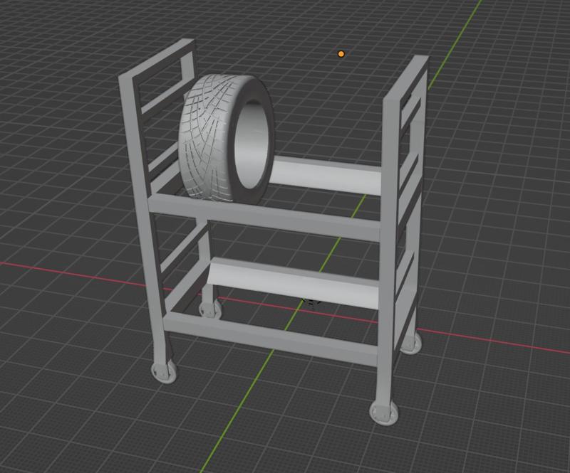Select the front-left caster wheel

pos(164,372)
